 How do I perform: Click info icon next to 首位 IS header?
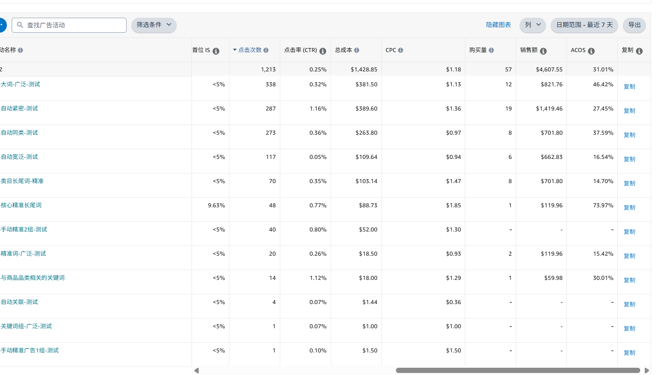(216, 51)
